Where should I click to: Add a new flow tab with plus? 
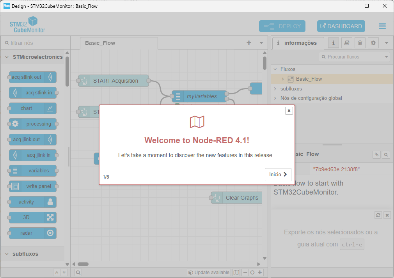tap(249, 43)
